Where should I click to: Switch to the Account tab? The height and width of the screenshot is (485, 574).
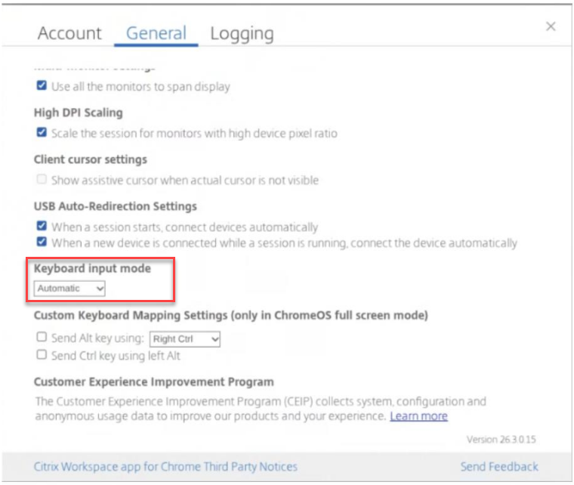(x=69, y=33)
